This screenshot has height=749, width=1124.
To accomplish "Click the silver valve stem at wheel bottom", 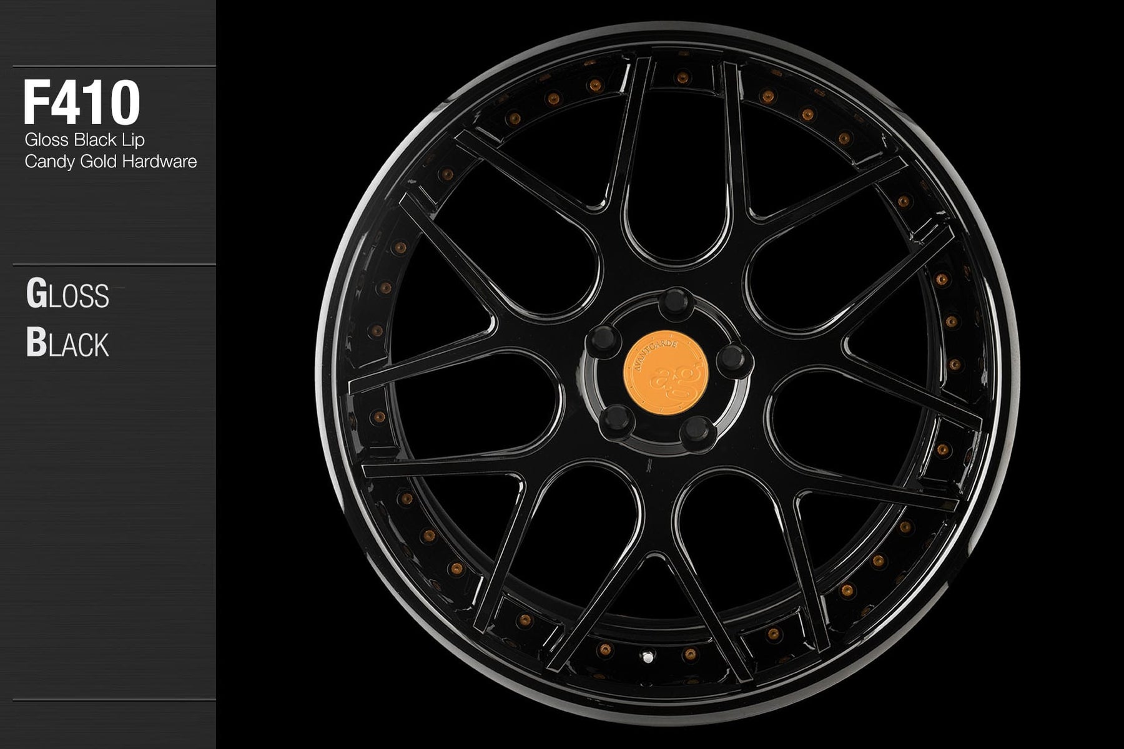I will click(x=649, y=658).
